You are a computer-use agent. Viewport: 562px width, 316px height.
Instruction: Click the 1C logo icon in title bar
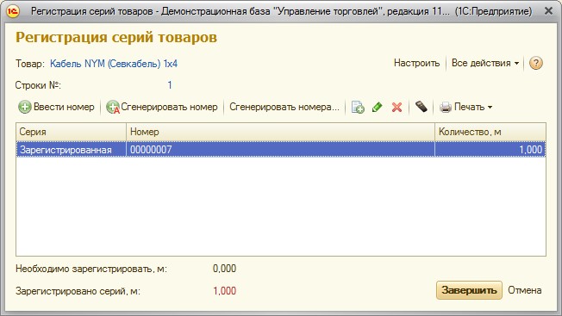click(13, 11)
